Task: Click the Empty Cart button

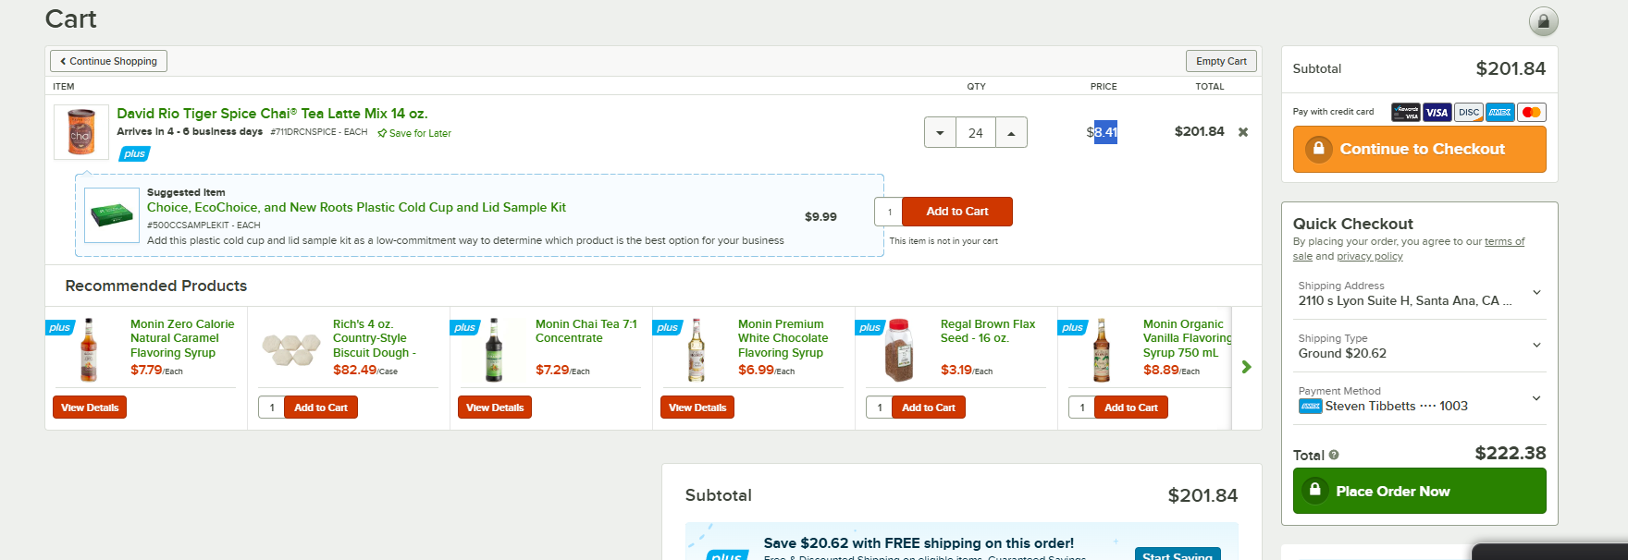Action: (x=1221, y=61)
